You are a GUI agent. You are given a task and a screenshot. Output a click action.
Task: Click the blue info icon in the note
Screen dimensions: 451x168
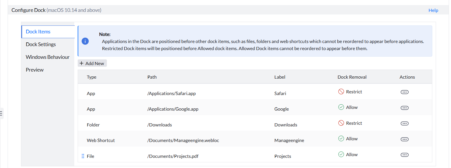coord(85,41)
